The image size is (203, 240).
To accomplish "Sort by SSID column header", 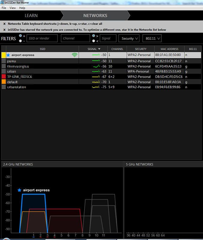I will pyautogui.click(x=42, y=49).
